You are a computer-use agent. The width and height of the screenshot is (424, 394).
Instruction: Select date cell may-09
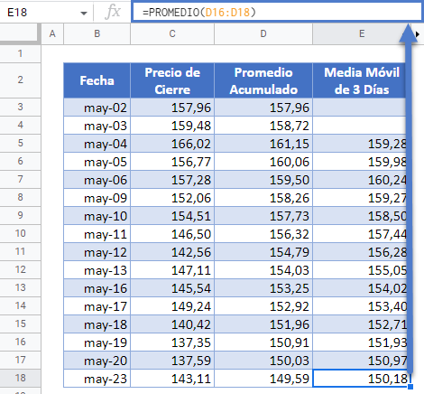[x=97, y=198]
